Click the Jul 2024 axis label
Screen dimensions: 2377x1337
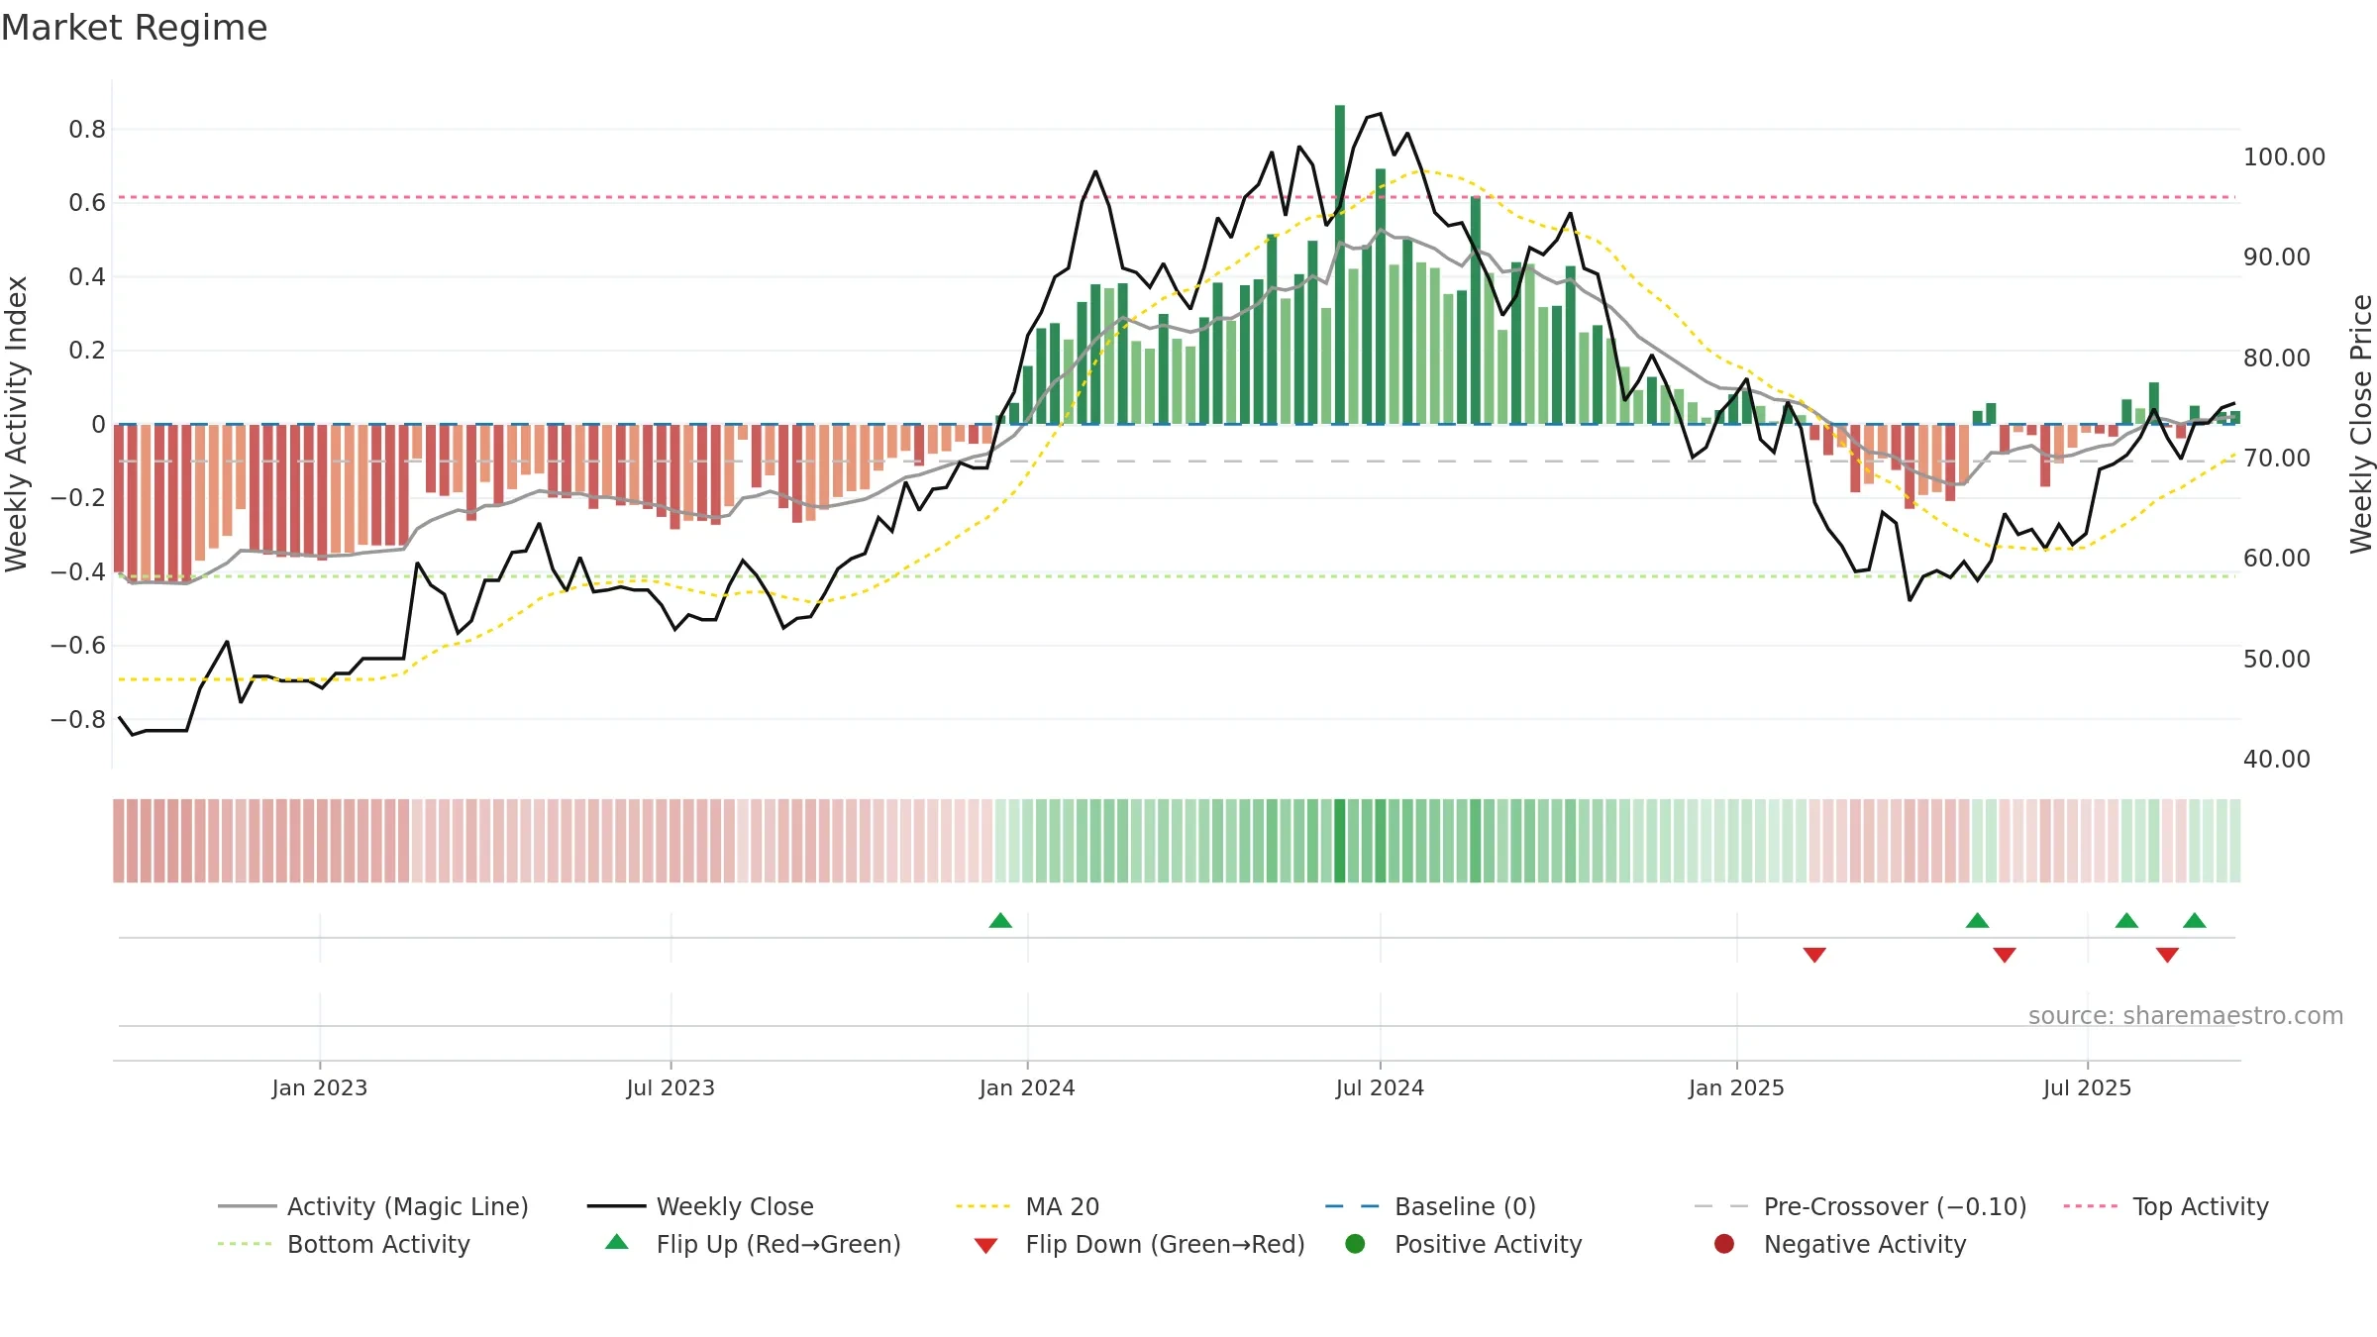pos(1380,1088)
